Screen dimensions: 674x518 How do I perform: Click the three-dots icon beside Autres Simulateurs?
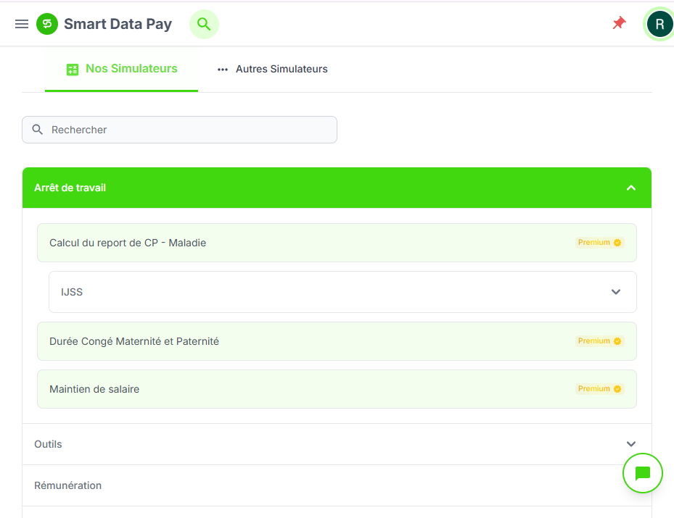[223, 70]
